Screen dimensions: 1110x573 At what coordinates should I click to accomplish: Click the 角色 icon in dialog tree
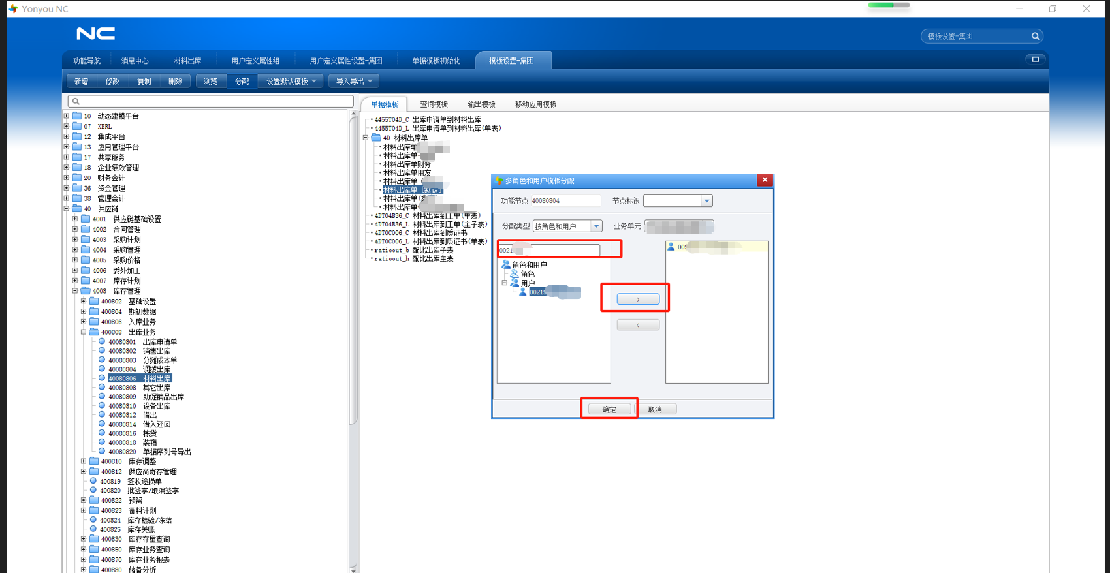coord(515,274)
